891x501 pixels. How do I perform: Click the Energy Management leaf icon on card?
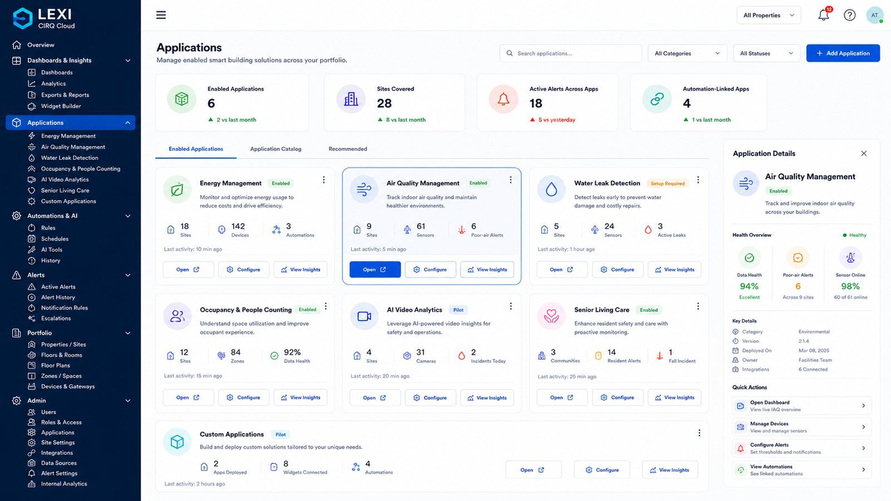coord(177,189)
